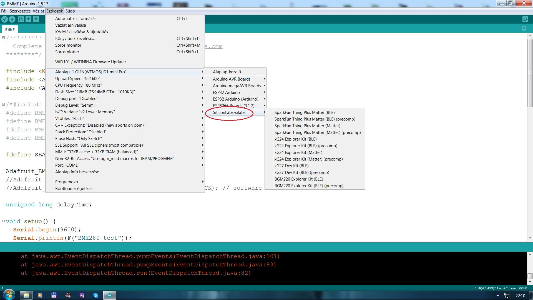Open Erase Flash Only Sketch submenu

(125, 138)
